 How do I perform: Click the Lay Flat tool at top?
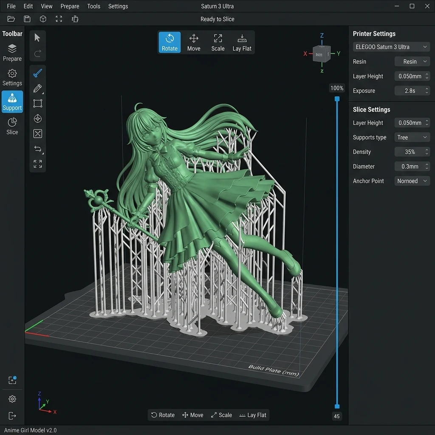242,42
